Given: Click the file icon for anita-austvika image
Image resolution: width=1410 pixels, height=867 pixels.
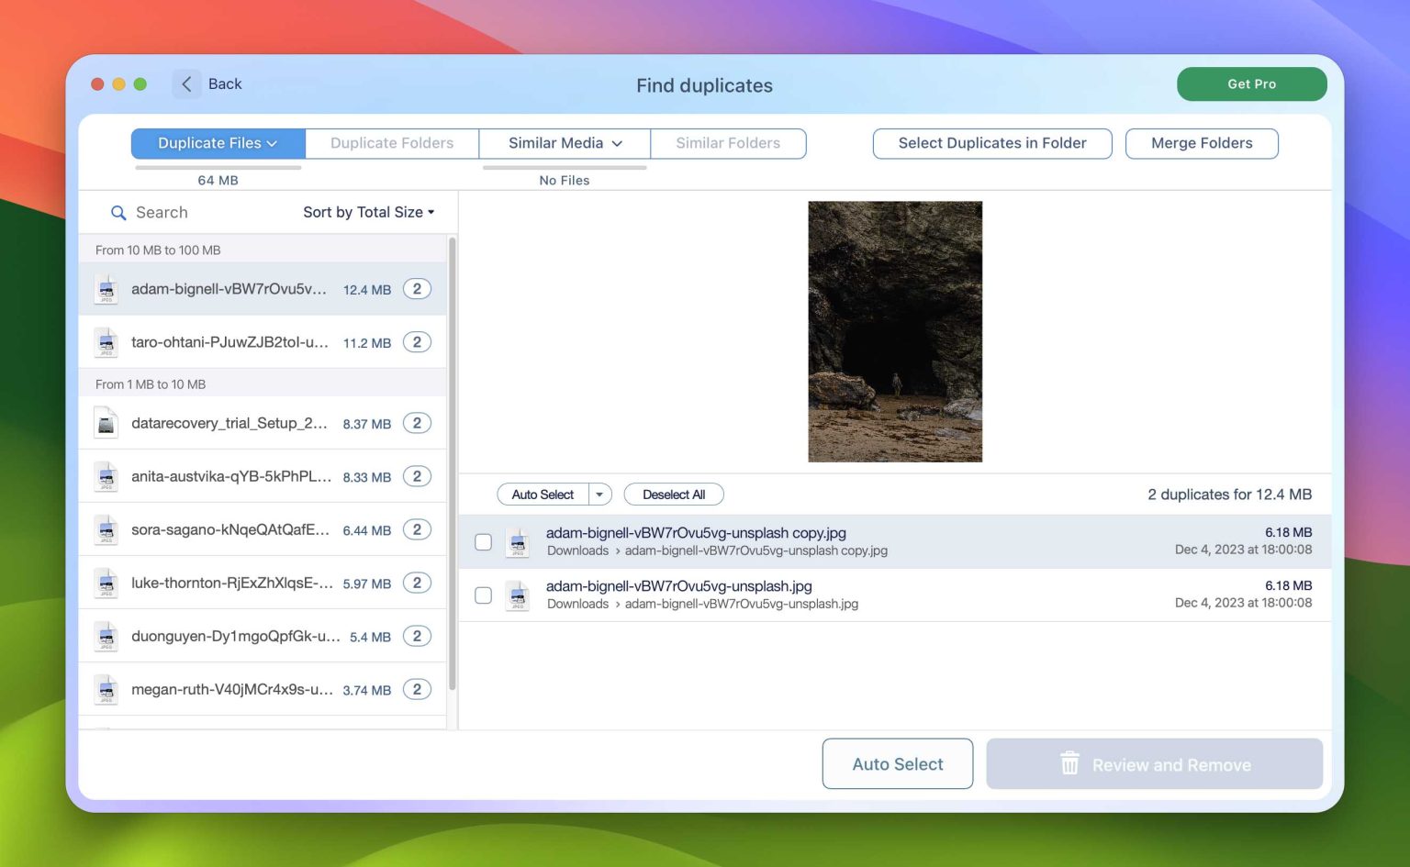Looking at the screenshot, I should coord(106,476).
